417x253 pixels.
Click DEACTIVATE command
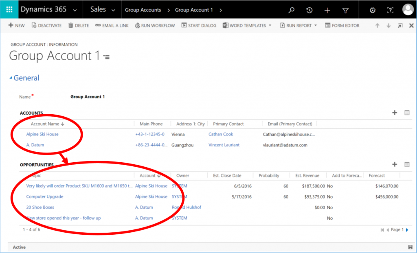46,26
